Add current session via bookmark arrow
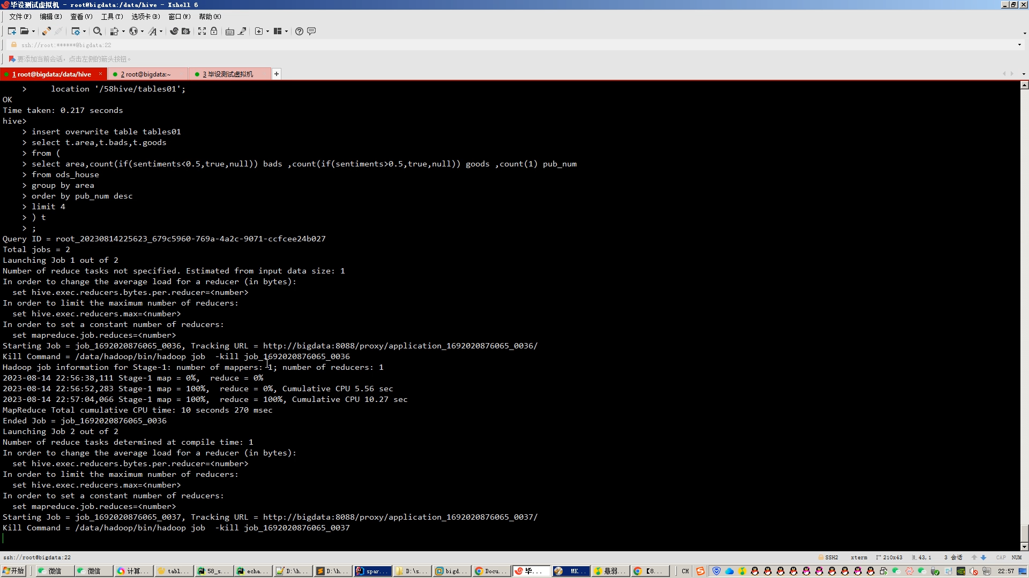1029x578 pixels. [x=12, y=59]
